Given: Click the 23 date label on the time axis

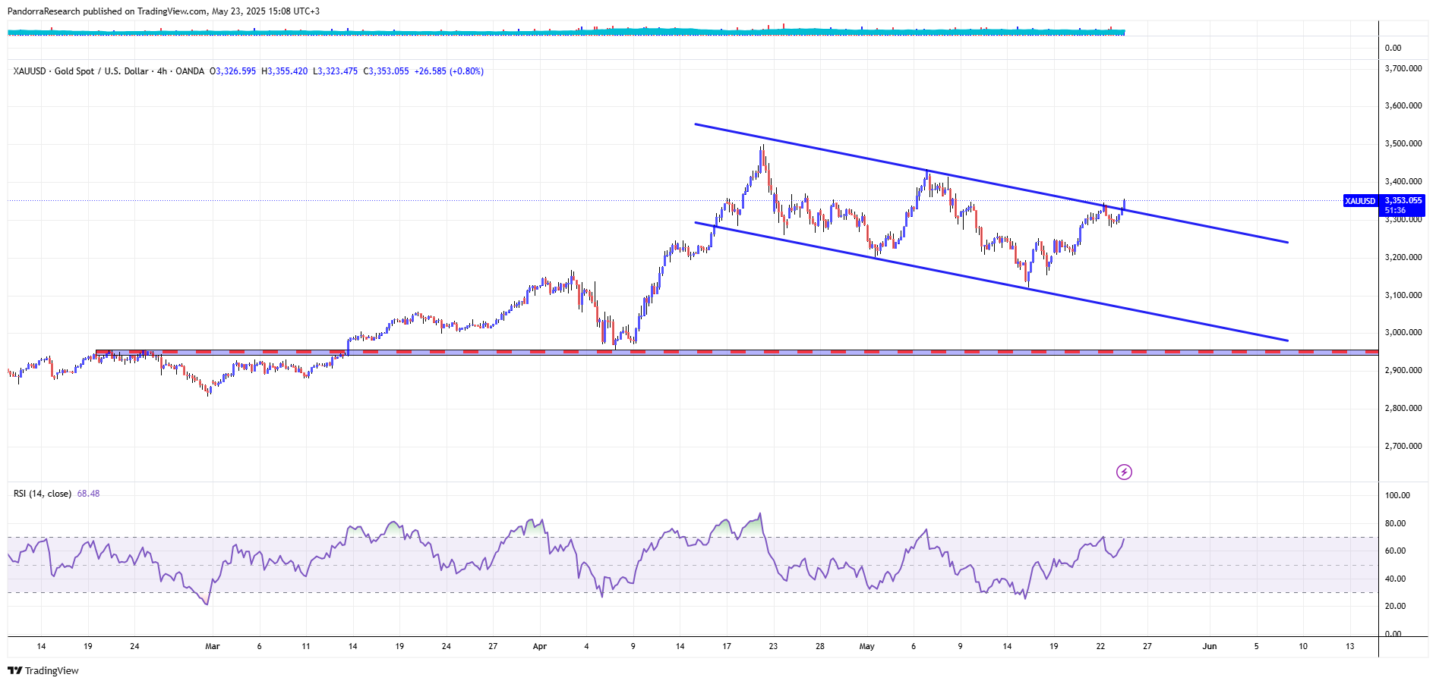Looking at the screenshot, I should coord(773,647).
